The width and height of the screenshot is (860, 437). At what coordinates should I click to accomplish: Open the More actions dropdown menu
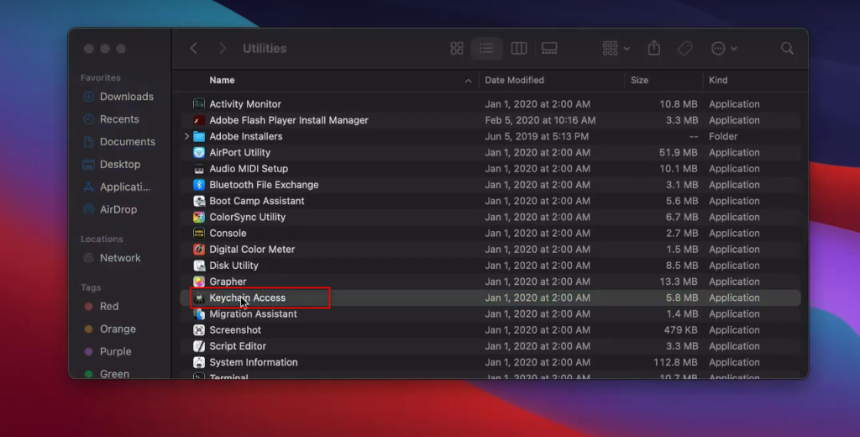click(723, 49)
